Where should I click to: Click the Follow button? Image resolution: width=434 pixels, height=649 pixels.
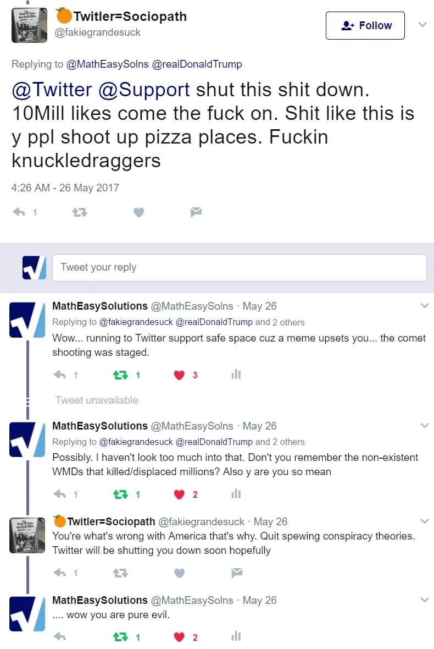365,26
